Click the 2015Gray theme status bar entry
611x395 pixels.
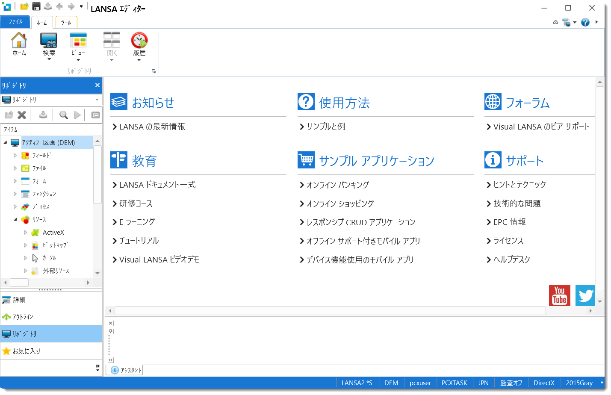[579, 383]
